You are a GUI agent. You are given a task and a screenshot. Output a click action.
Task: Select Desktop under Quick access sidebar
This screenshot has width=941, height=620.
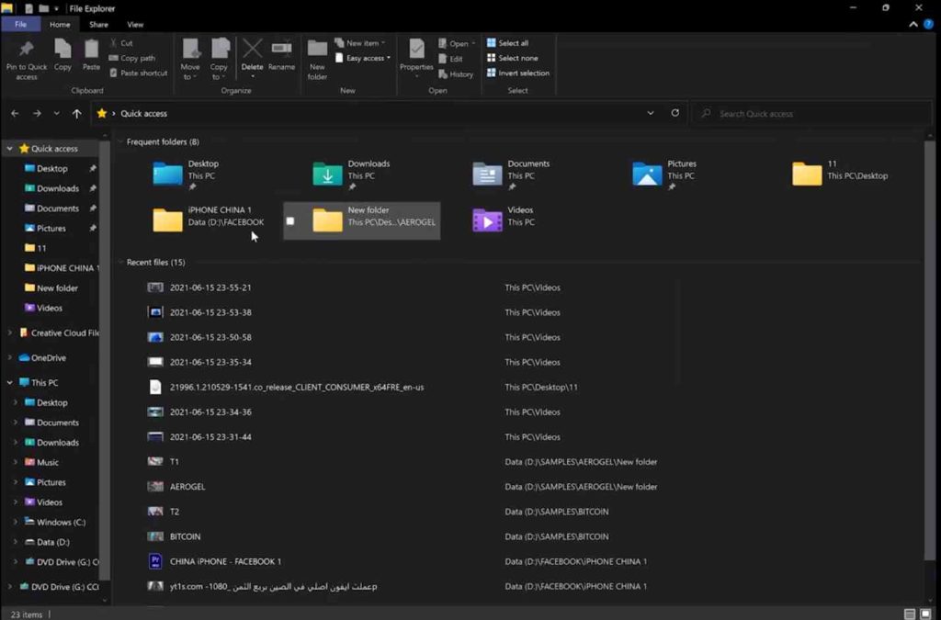click(x=52, y=168)
